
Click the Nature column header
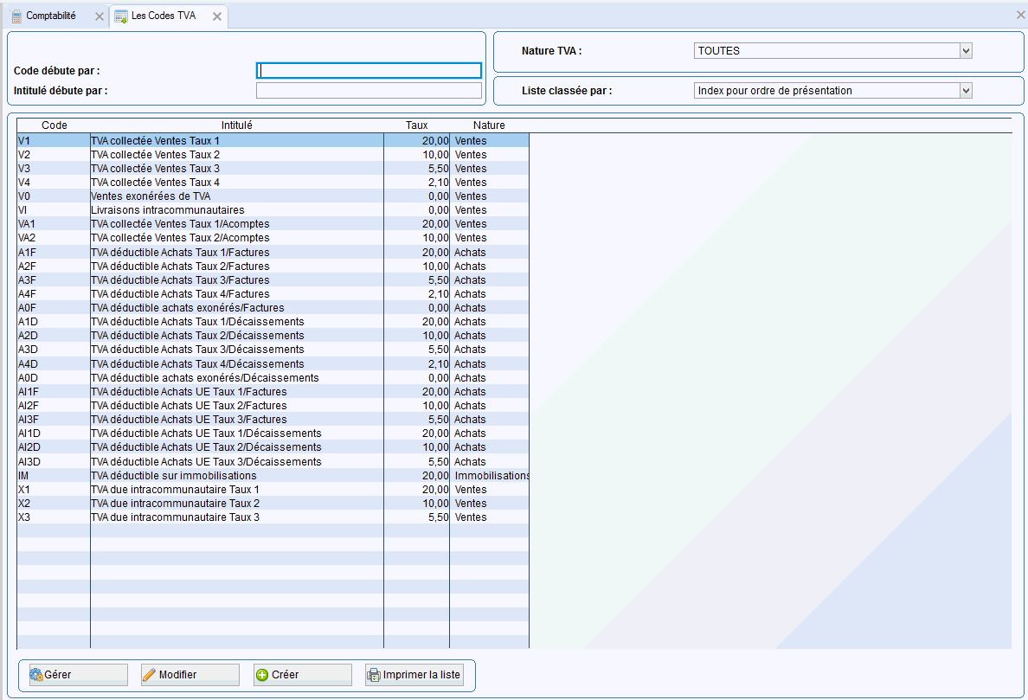(x=489, y=125)
